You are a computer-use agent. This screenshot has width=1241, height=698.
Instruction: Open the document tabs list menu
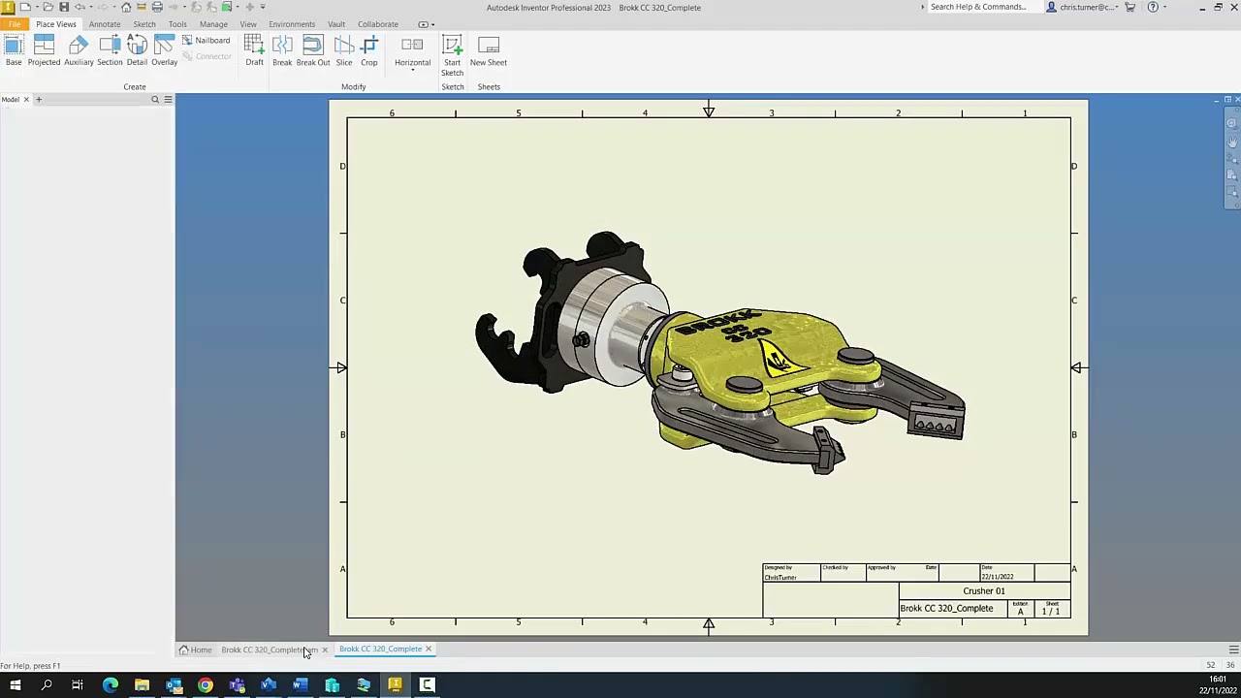(1233, 650)
